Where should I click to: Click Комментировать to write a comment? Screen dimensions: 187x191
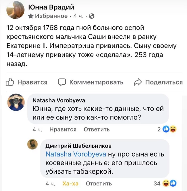click(x=96, y=82)
